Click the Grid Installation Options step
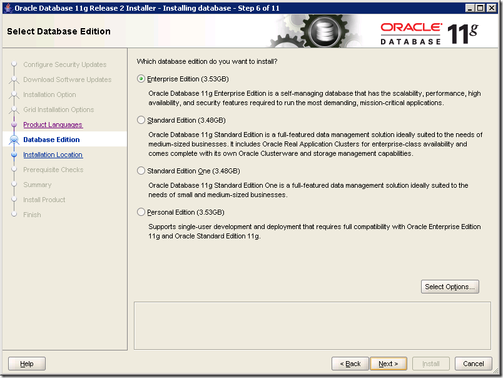503x378 pixels. 59,110
